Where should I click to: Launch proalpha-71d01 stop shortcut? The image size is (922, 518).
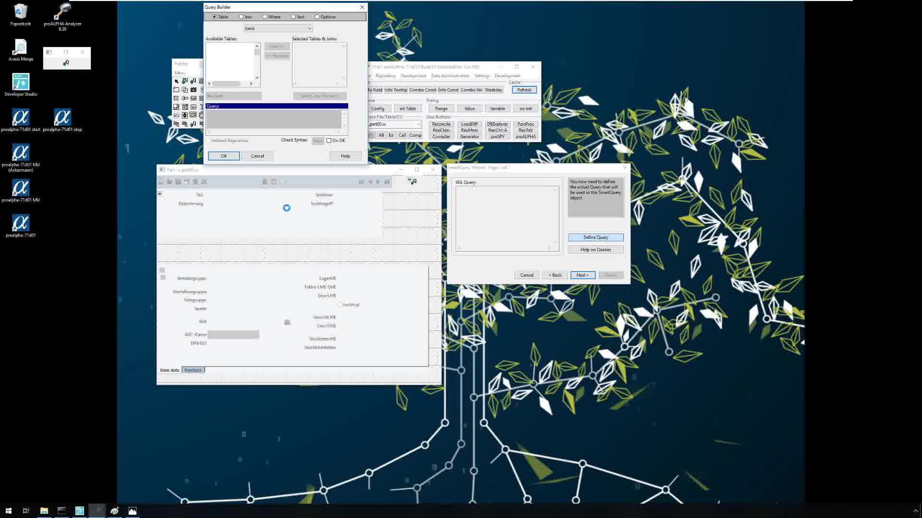62,120
